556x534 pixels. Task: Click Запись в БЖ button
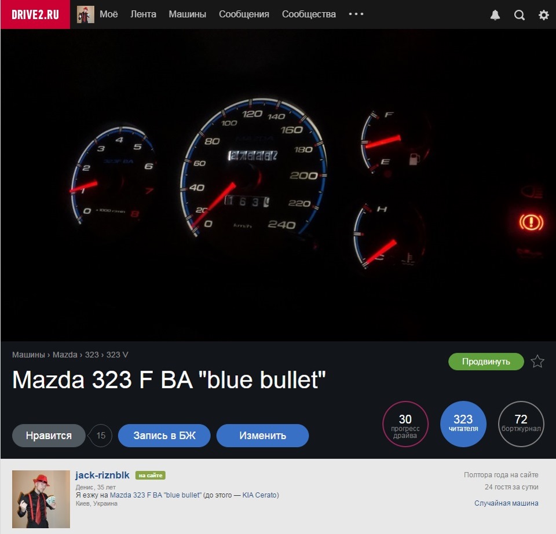164,436
